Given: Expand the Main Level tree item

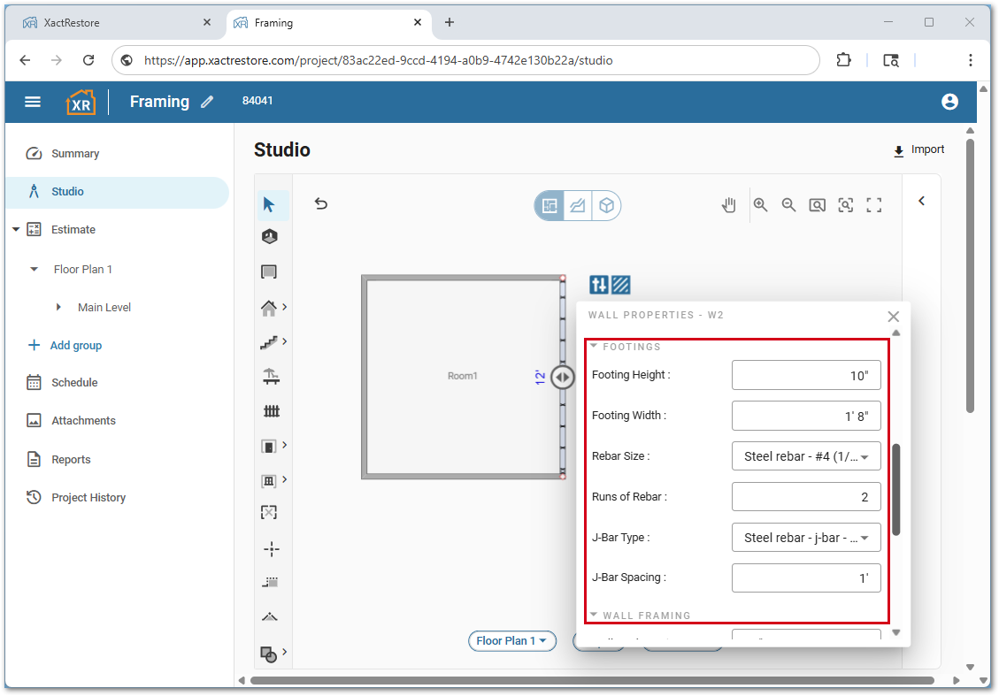Looking at the screenshot, I should (59, 307).
